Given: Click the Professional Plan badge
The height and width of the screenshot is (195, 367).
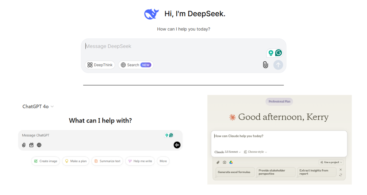Looking at the screenshot, I should (x=279, y=101).
